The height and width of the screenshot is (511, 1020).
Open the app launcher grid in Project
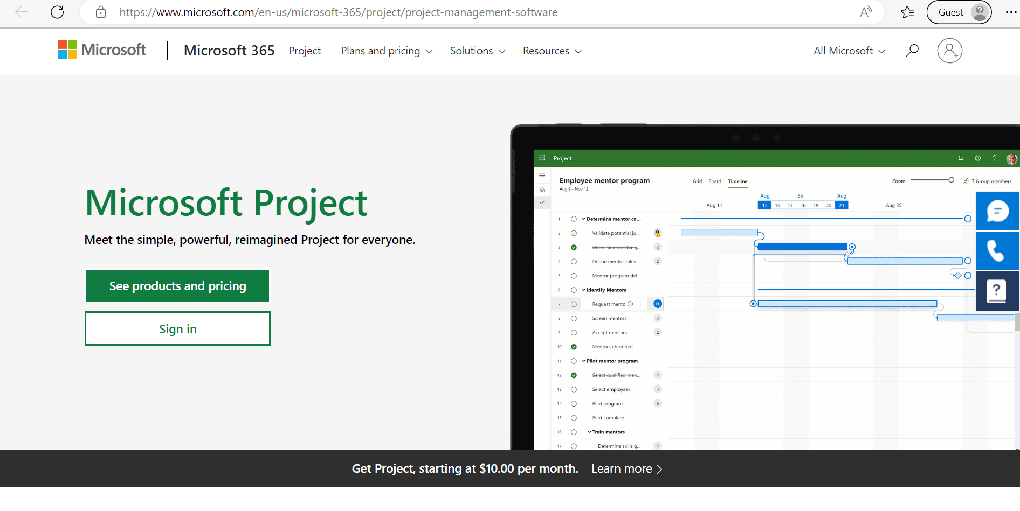542,158
